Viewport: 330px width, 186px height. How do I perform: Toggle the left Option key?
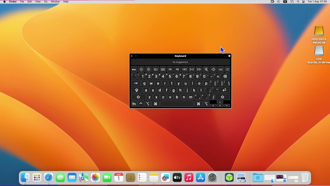[x=148, y=104]
